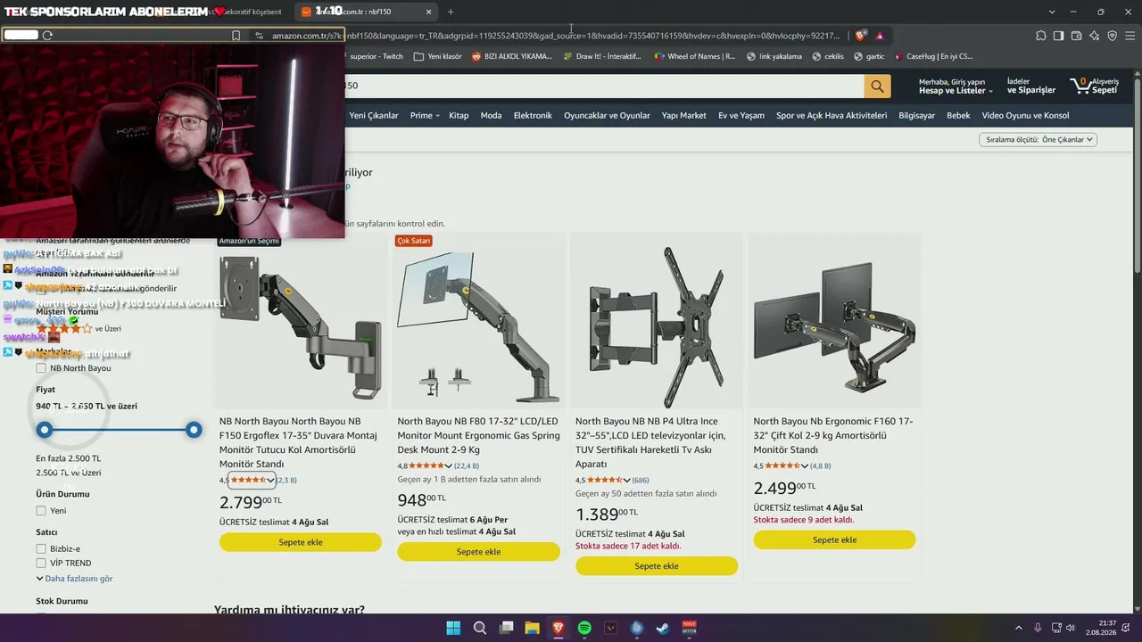The width and height of the screenshot is (1142, 642).
Task: Open rating popover for North Bayou F80
Action: tap(431, 465)
